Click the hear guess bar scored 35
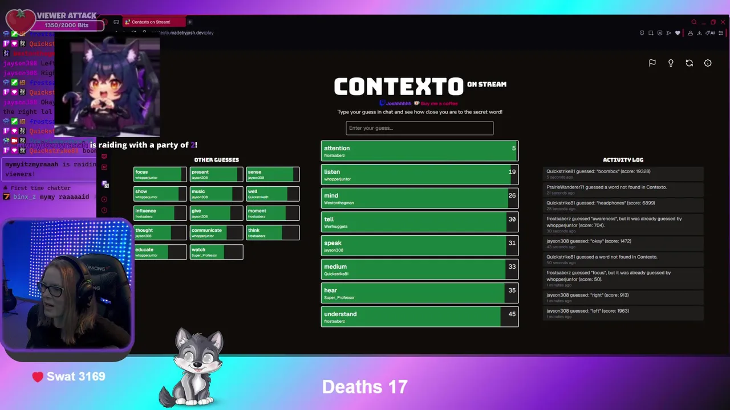 pos(420,293)
